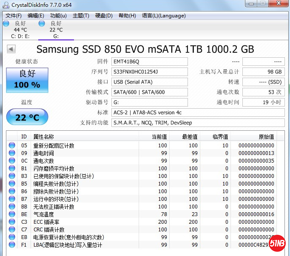Click current value 78 in 气流温度 row
The width and height of the screenshot is (290, 256).
(164, 214)
